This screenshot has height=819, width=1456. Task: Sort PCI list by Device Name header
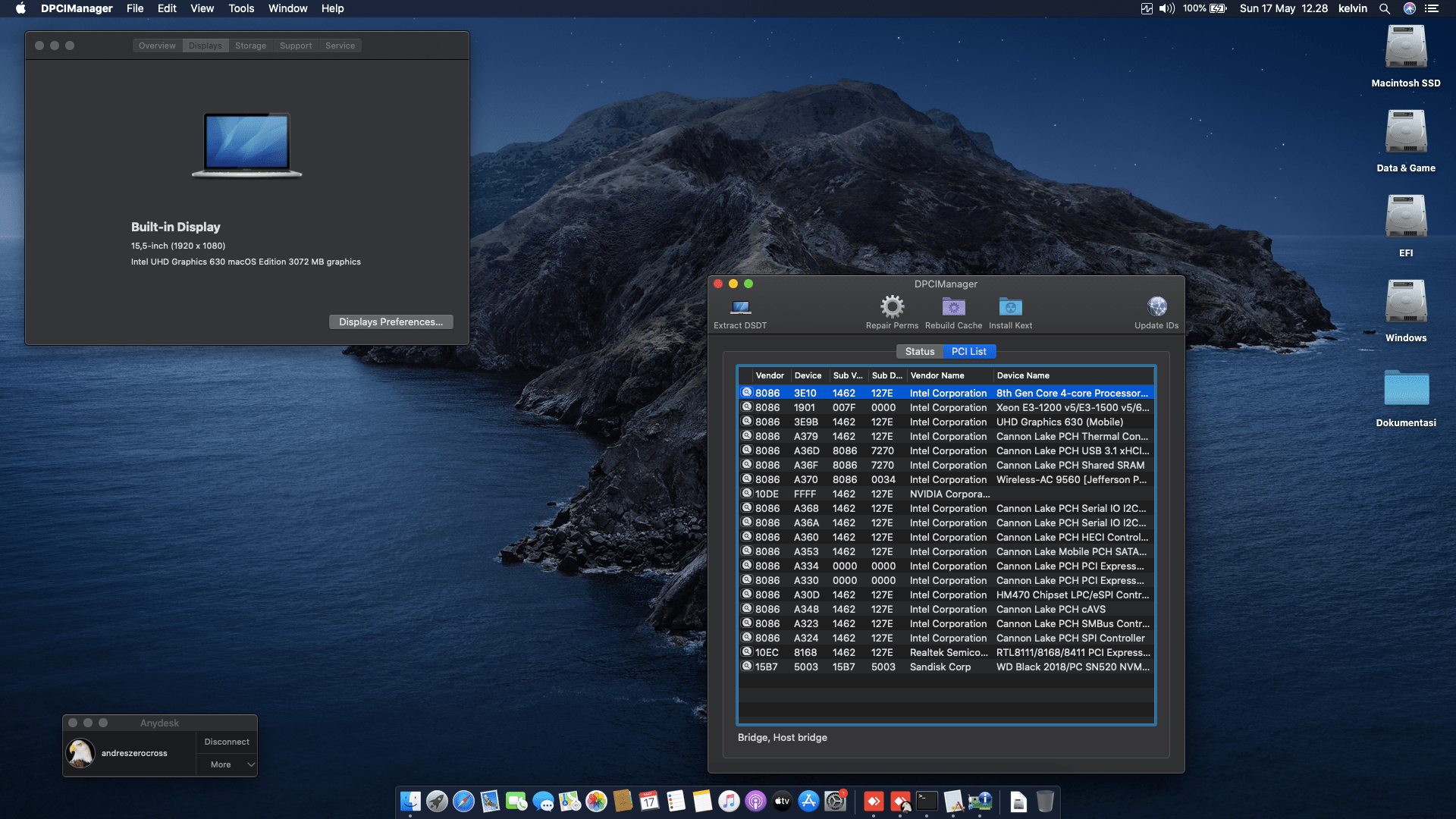[x=1074, y=375]
